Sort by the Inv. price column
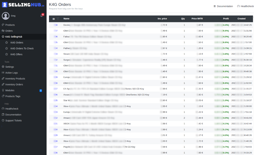The width and height of the screenshot is (254, 155). (x=162, y=19)
